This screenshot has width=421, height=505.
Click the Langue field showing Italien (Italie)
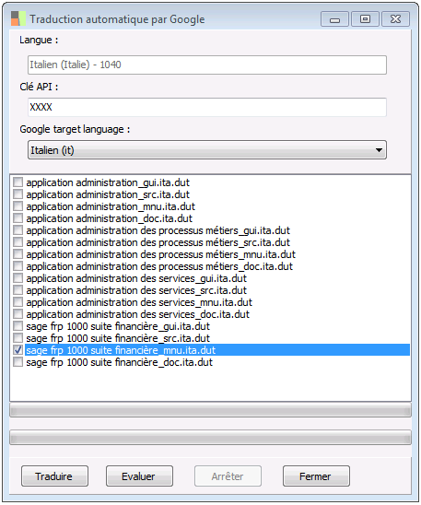(x=207, y=65)
